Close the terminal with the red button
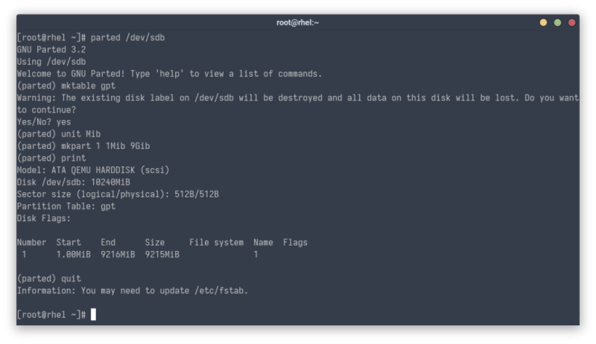Image resolution: width=596 pixels, height=344 pixels. 571,22
